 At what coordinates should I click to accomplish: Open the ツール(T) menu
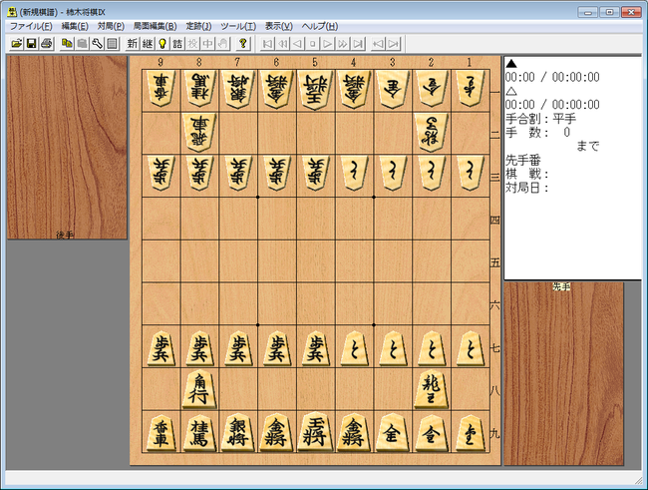click(x=238, y=26)
